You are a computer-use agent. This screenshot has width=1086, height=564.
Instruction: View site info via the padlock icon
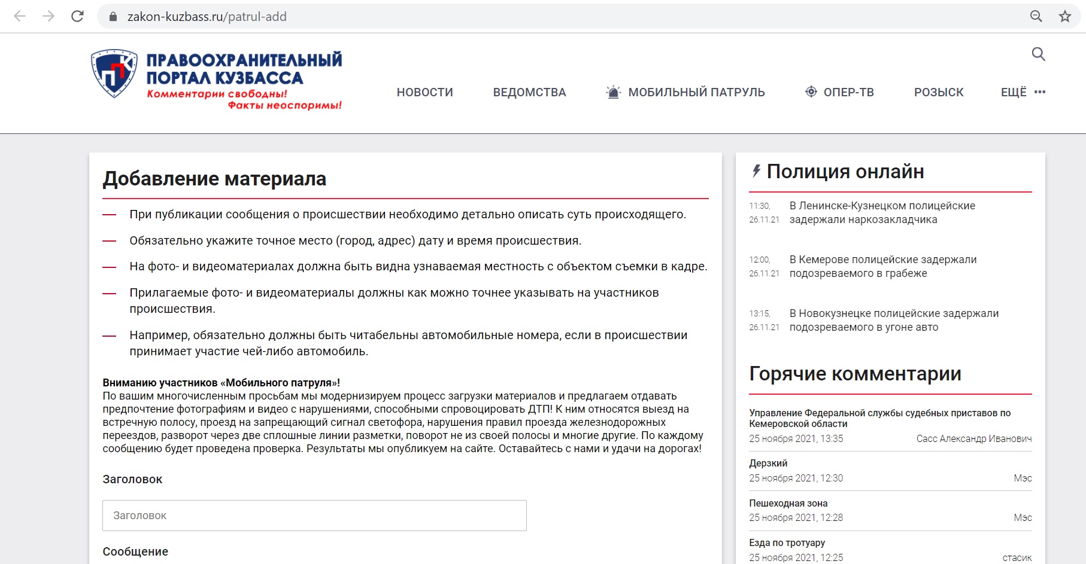113,17
